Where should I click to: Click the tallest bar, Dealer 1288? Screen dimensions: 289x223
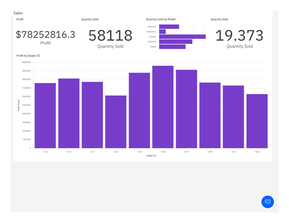pos(163,107)
